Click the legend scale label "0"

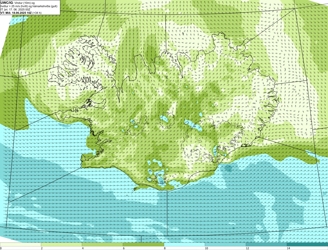pyautogui.click(x=1, y=248)
